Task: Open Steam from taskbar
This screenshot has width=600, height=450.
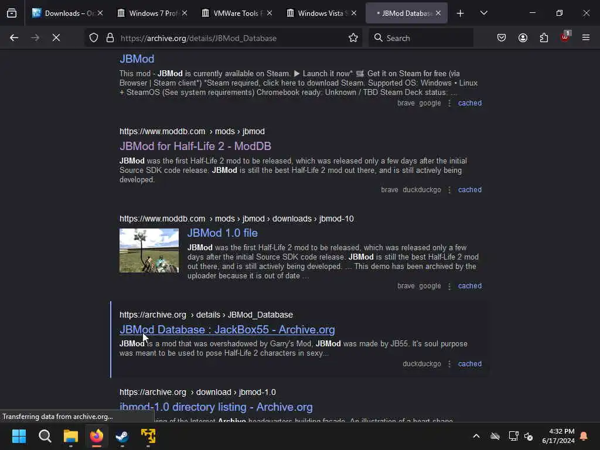Action: point(122,436)
